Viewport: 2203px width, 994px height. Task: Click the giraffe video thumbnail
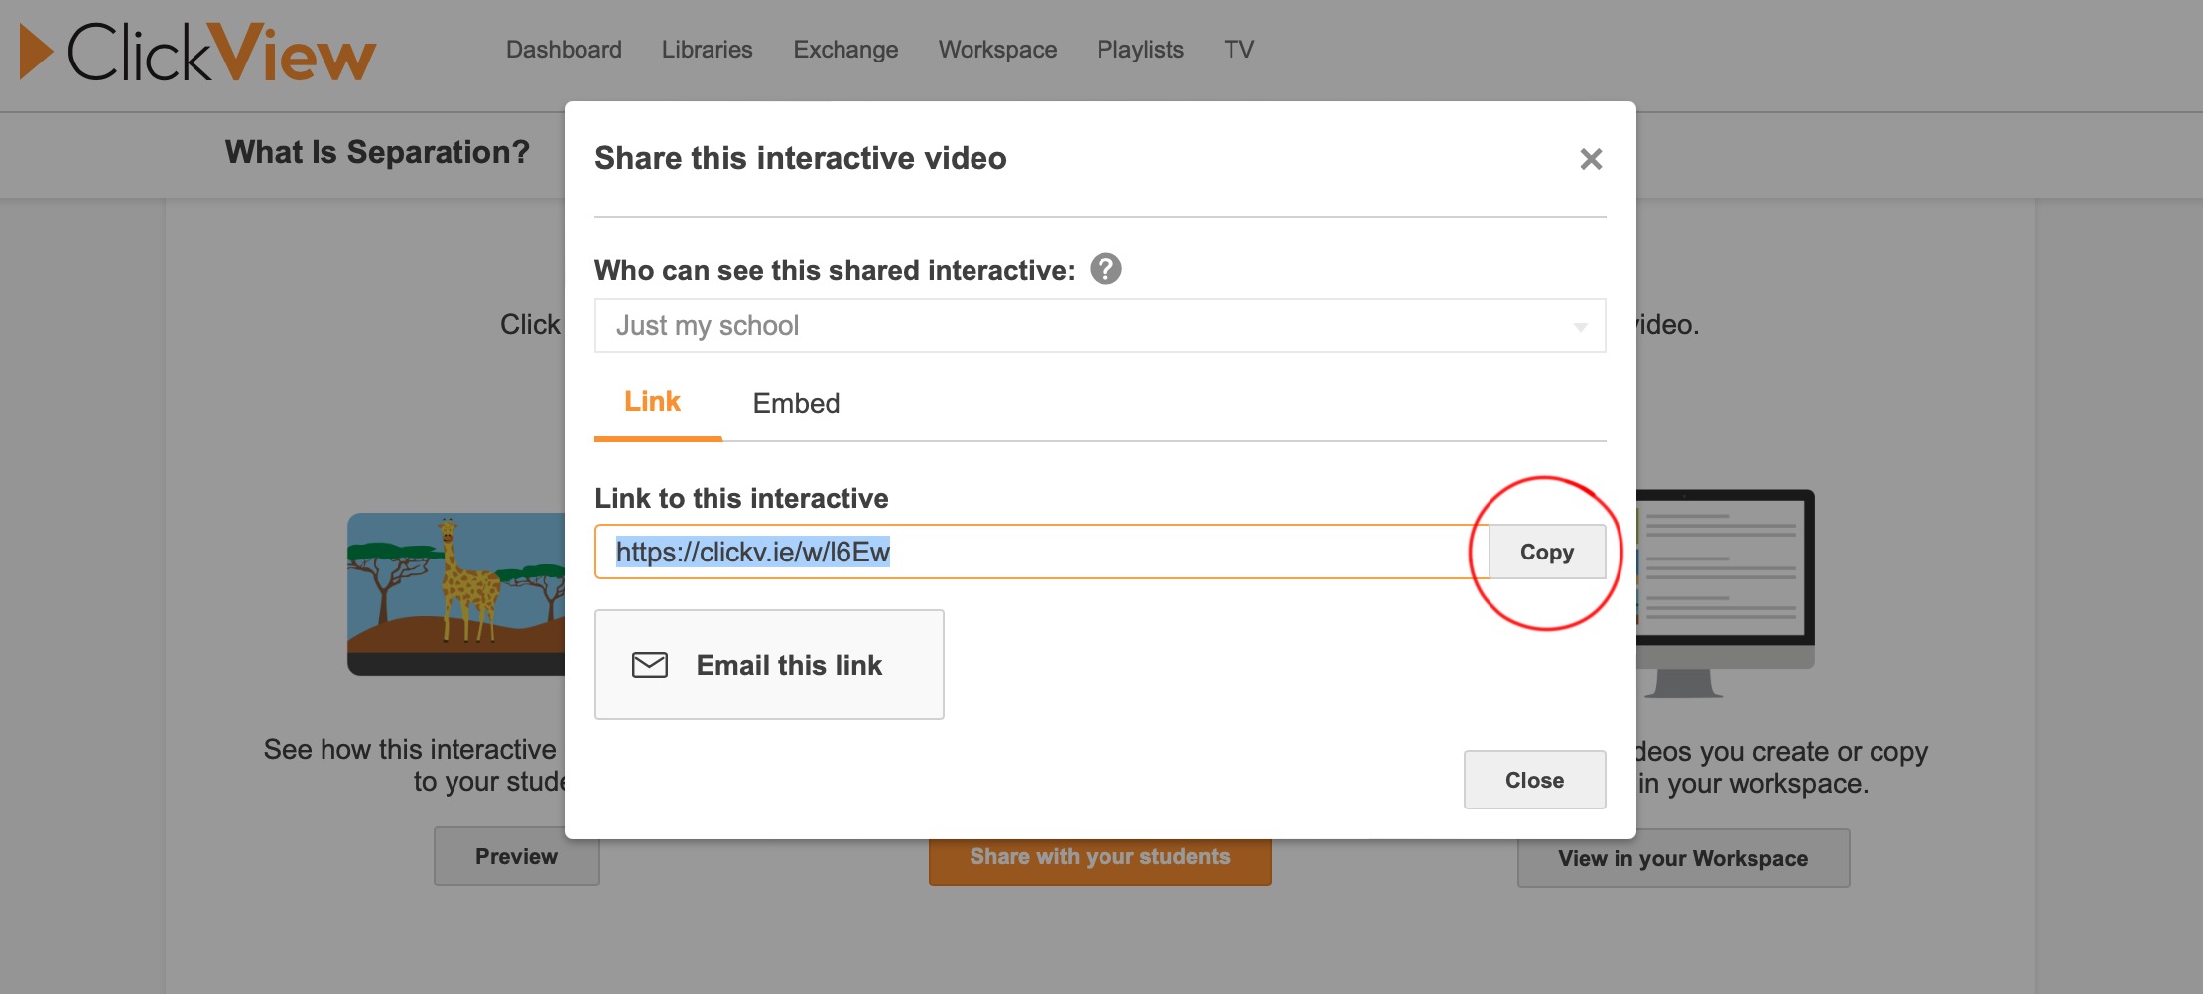pyautogui.click(x=456, y=593)
